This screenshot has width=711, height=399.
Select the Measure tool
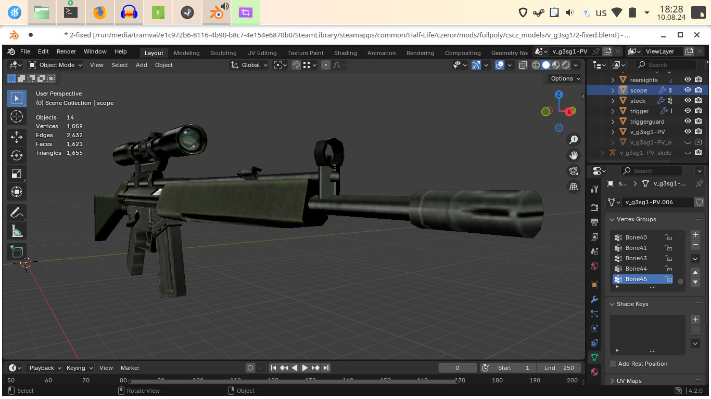(x=16, y=230)
